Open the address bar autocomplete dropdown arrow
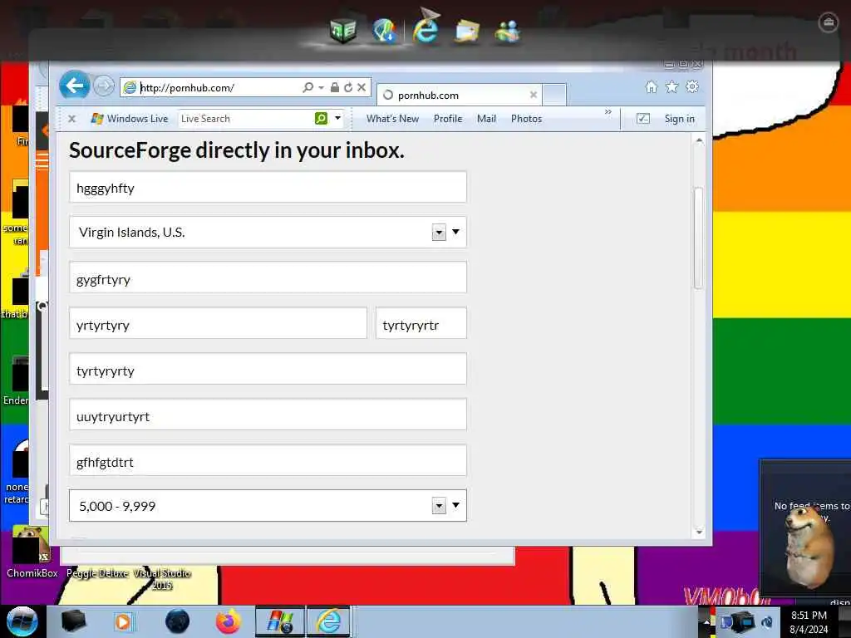This screenshot has width=851, height=638. 322,87
